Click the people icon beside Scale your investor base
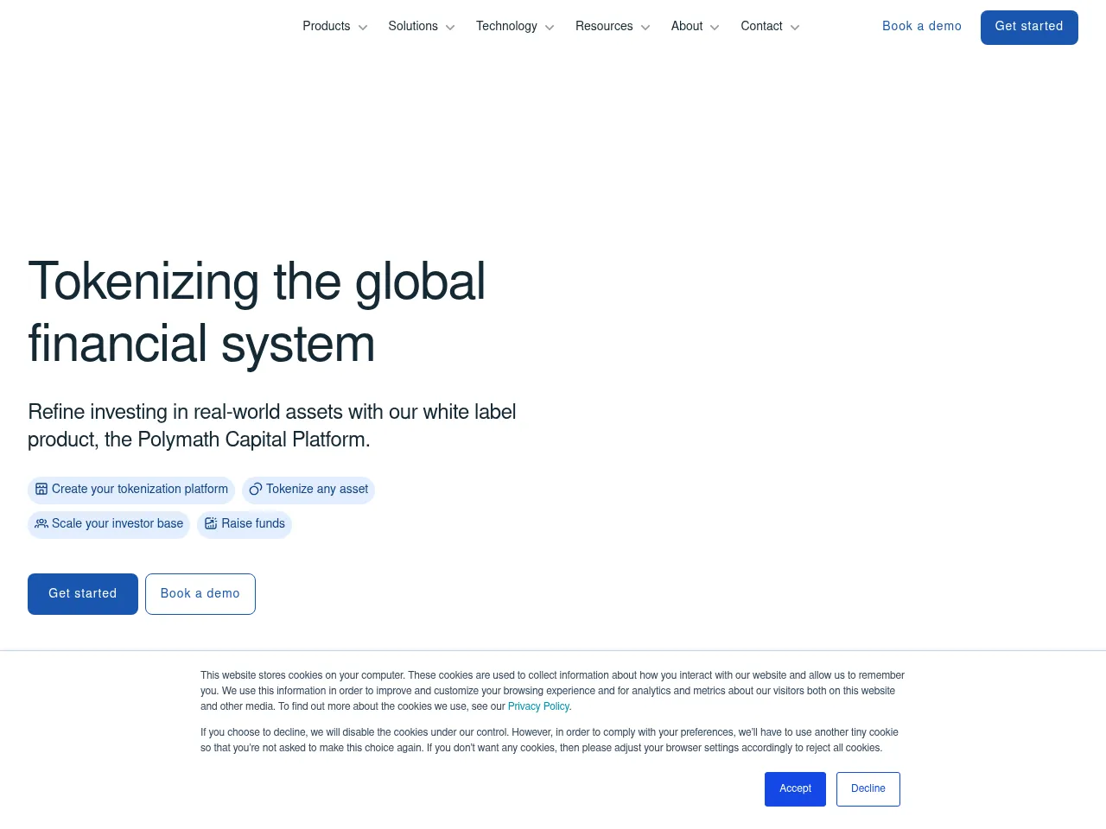Screen dimensions: 1106x829 pyautogui.click(x=41, y=523)
